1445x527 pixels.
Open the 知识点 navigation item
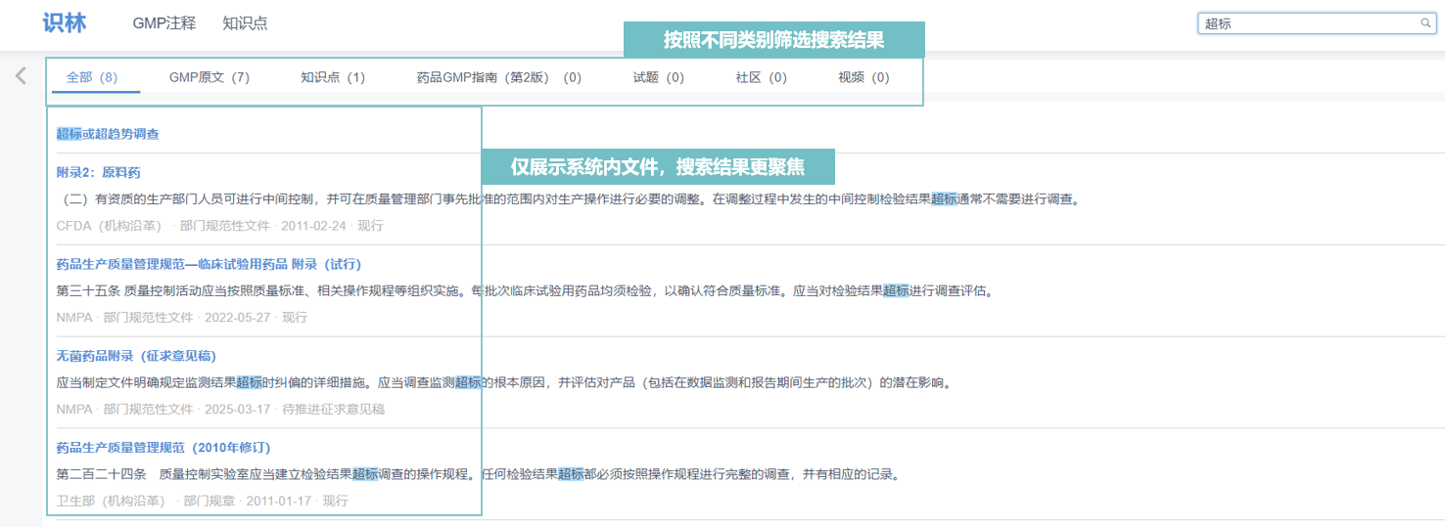tap(245, 23)
